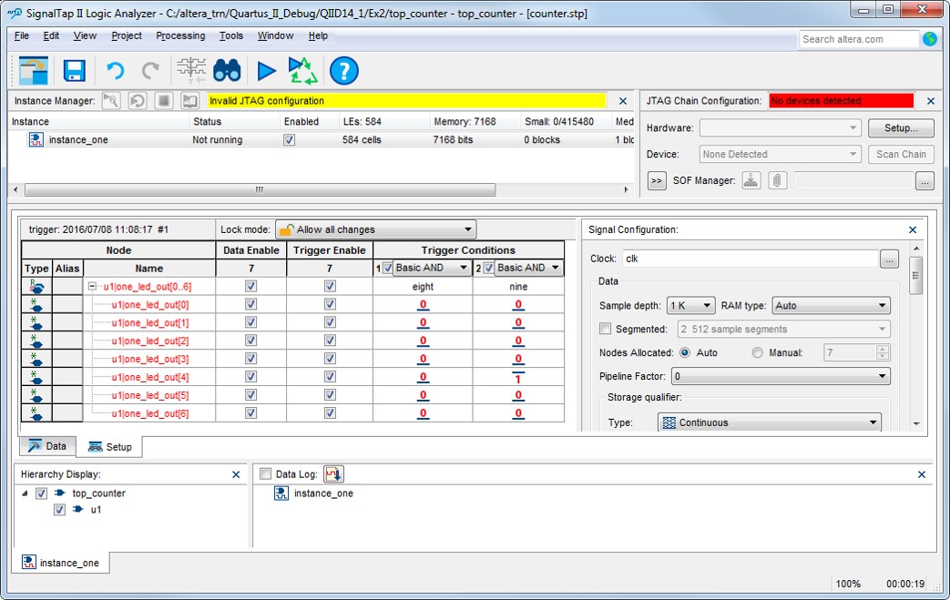
Task: Select the Manual nodes allocated radio button
Action: tap(758, 352)
